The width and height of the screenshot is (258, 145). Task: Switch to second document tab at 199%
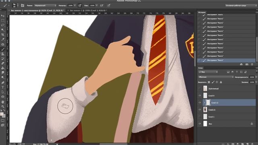(x=89, y=10)
